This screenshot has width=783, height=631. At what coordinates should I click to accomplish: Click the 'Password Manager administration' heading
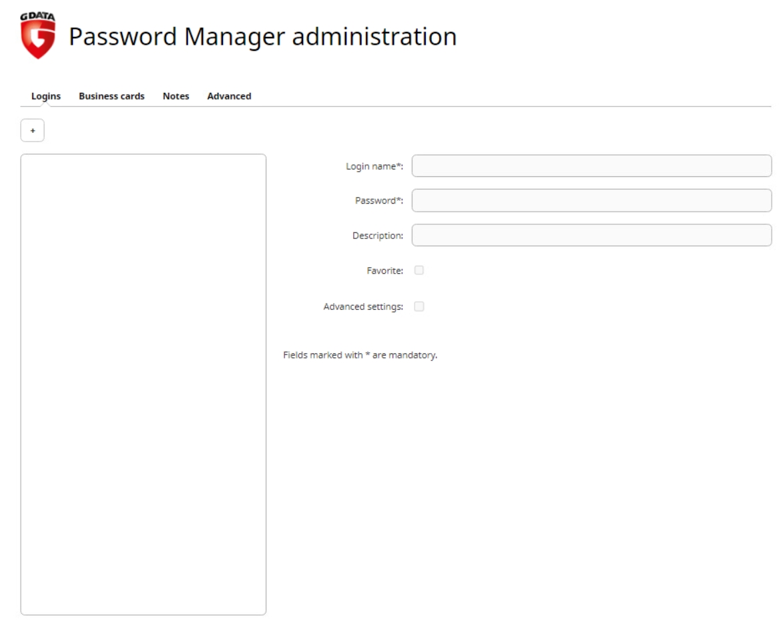[x=262, y=37]
